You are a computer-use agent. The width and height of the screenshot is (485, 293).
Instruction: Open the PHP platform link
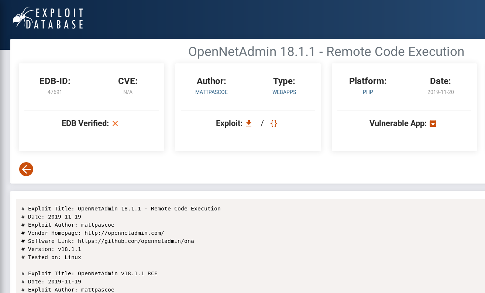coord(368,92)
